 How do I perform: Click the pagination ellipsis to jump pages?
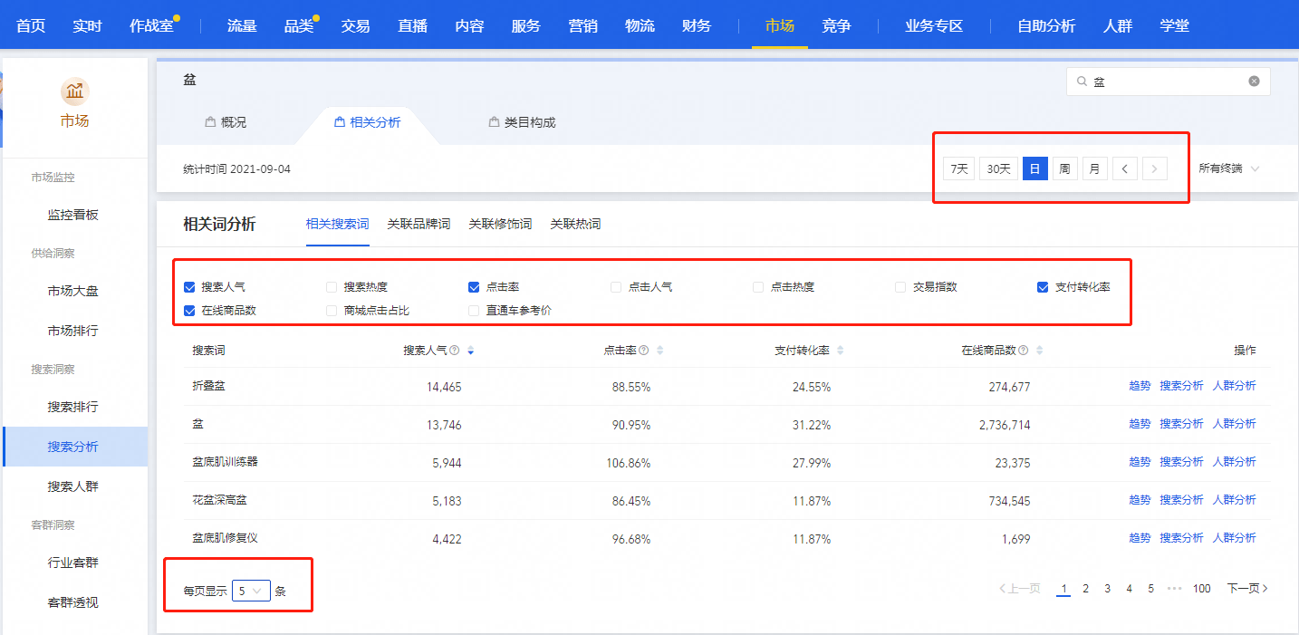(1175, 589)
